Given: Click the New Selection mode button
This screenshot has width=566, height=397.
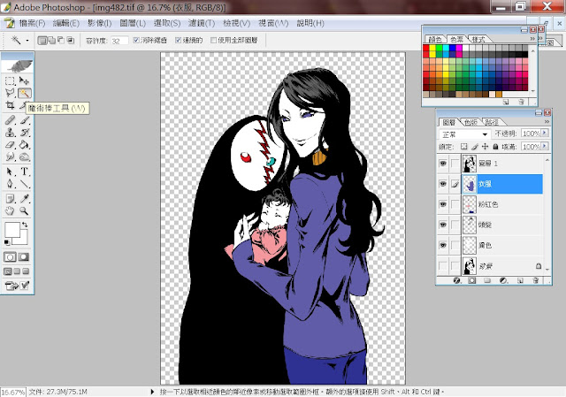Looking at the screenshot, I should tap(42, 41).
